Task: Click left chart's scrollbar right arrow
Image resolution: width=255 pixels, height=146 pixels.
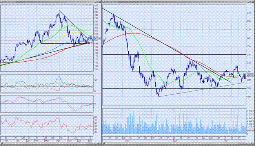Action: (x=100, y=144)
